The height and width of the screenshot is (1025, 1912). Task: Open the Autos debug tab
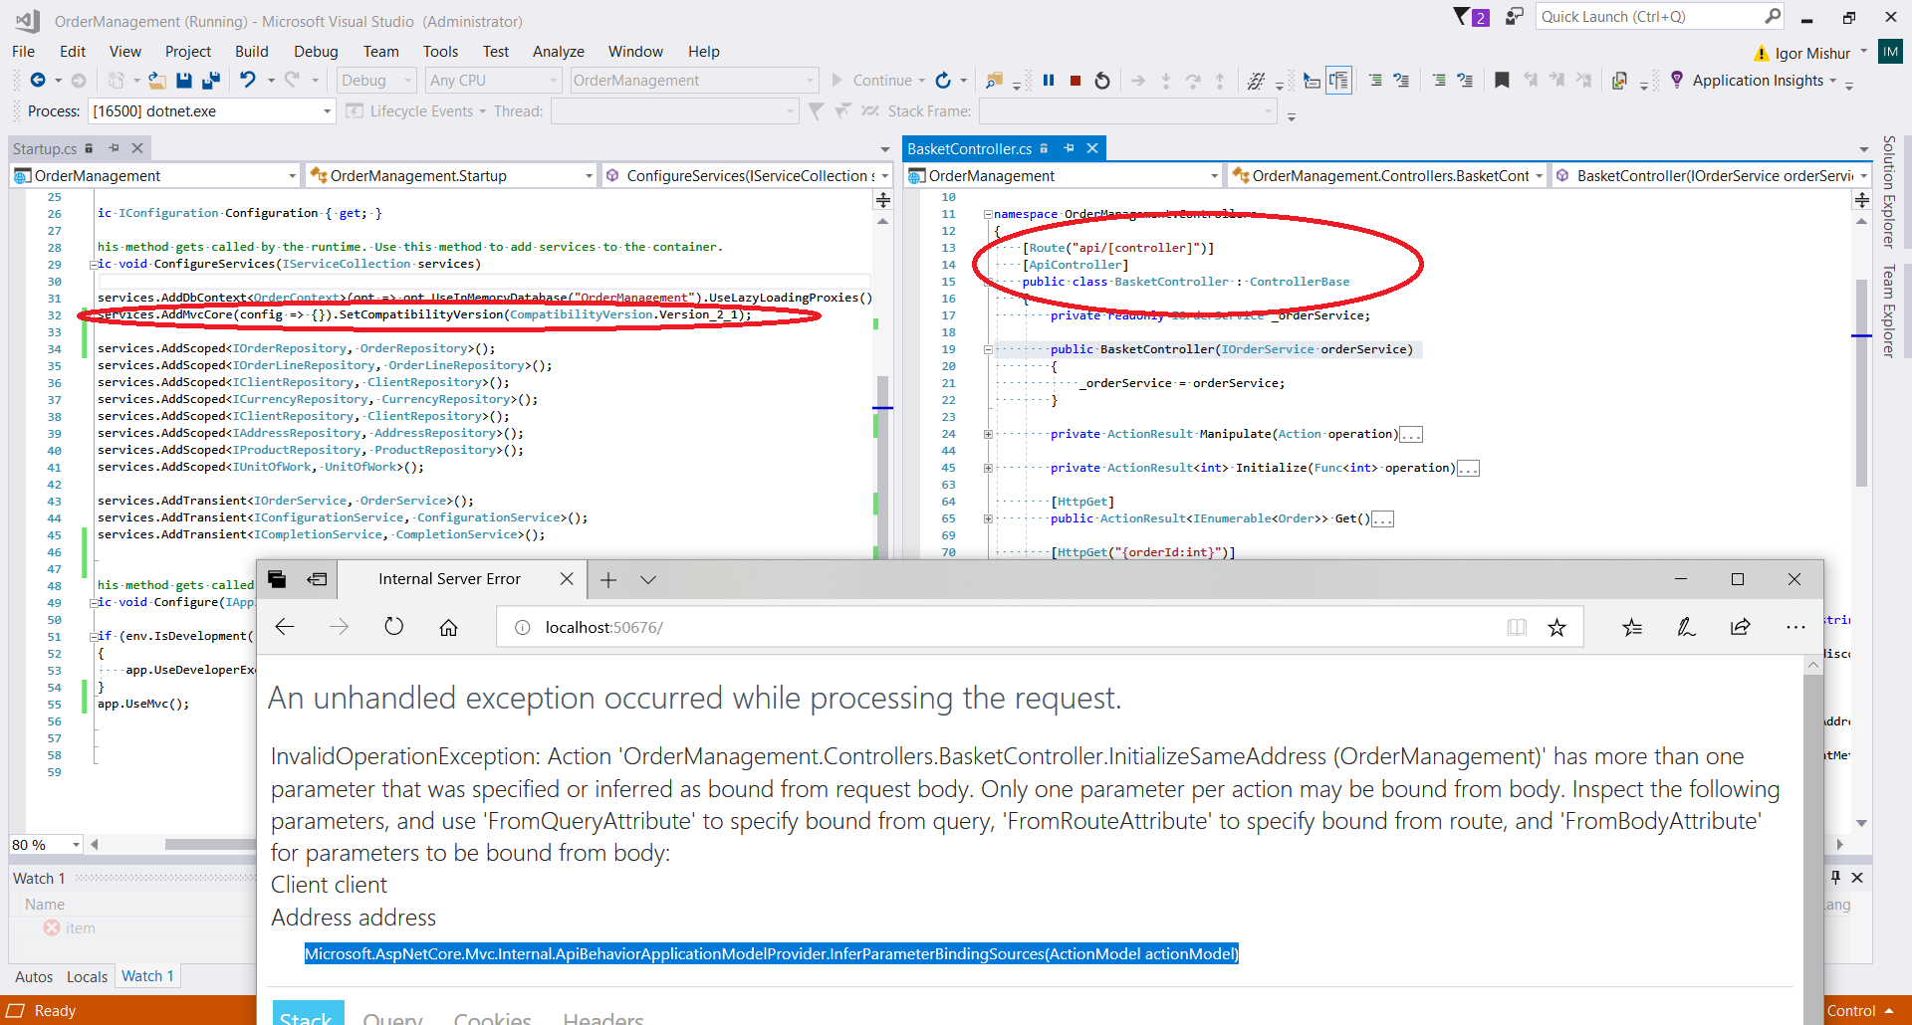pyautogui.click(x=34, y=977)
